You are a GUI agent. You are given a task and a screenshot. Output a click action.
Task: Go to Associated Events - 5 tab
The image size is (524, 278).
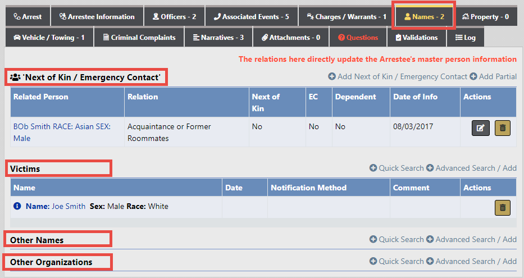pyautogui.click(x=251, y=17)
